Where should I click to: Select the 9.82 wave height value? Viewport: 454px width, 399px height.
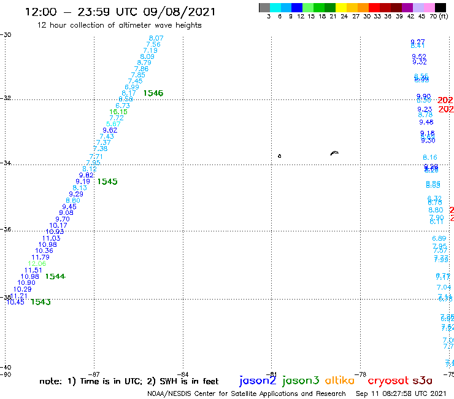87,176
